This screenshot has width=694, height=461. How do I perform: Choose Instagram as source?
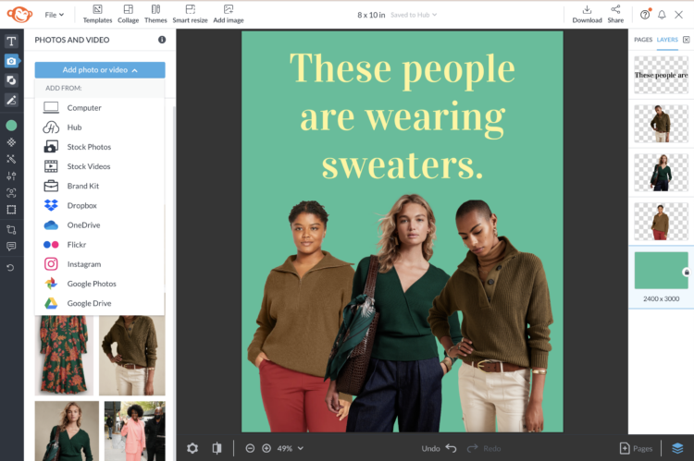pos(100,264)
